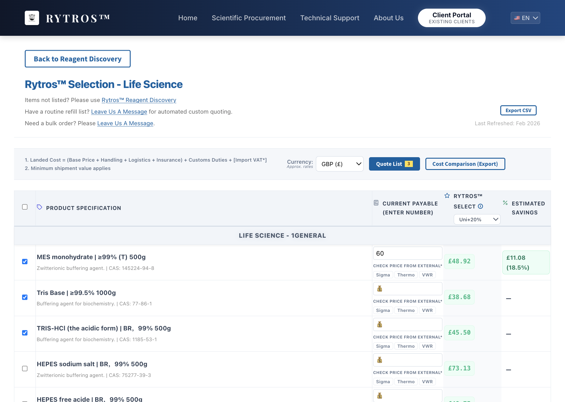Go to Technical Support navigation item
The width and height of the screenshot is (565, 402).
(x=330, y=18)
